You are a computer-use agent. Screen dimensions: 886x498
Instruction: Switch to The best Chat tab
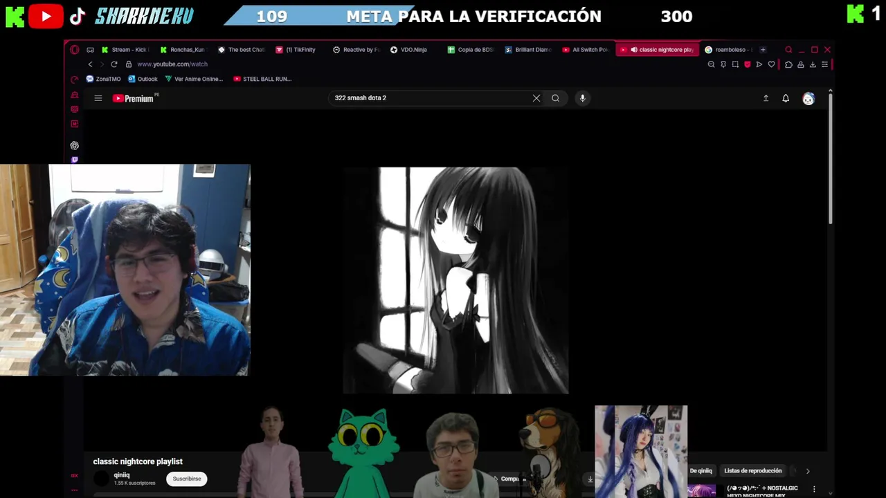tap(241, 50)
